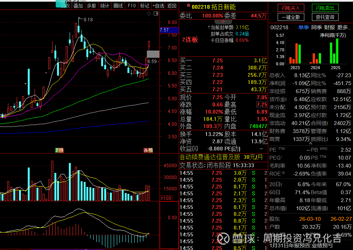Collapse the order-sealing info with the red chevron
This screenshot has height=250, width=353.
(x=223, y=22)
